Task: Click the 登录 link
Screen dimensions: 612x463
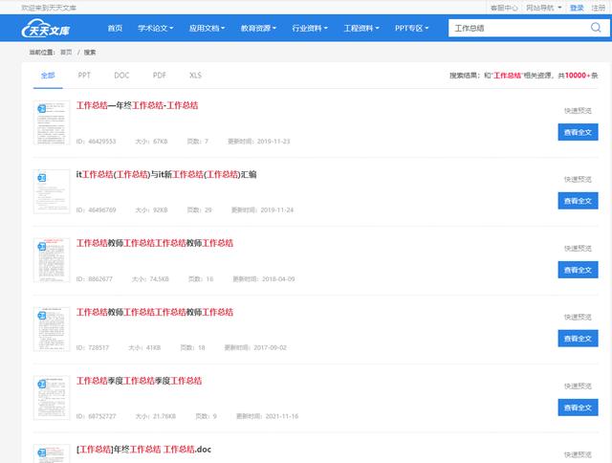Action: click(577, 8)
